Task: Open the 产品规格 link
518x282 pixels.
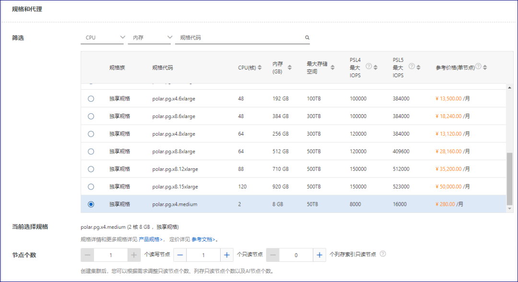Action: coord(150,239)
